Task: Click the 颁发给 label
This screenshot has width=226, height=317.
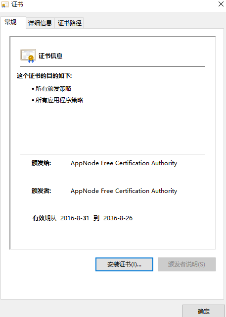Action: coord(42,163)
